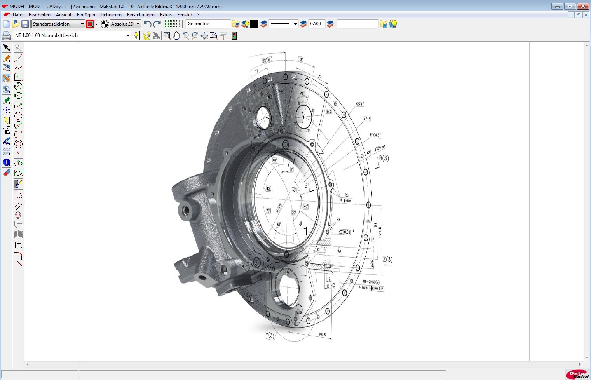Activate the pan hand tool
The height and width of the screenshot is (380, 591).
point(176,36)
